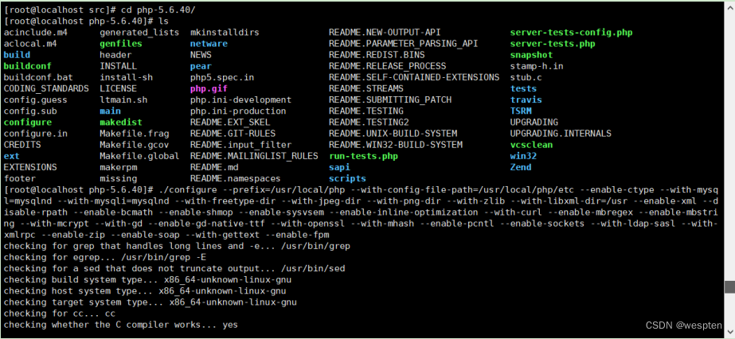
Task: Click the server-tests-config.php entry
Action: [571, 33]
